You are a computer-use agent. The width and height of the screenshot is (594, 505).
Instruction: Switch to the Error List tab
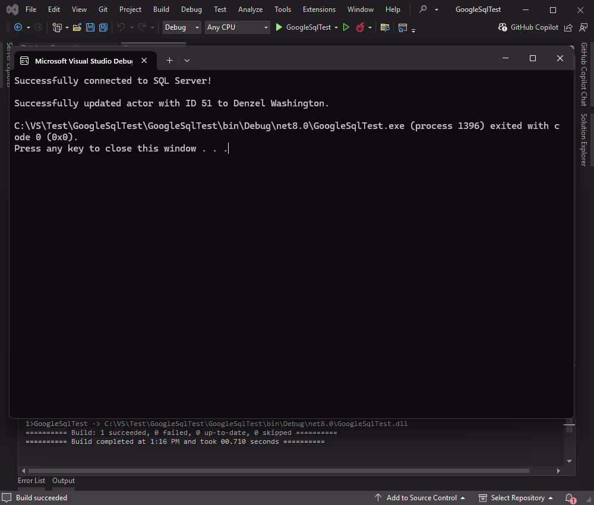pos(31,481)
